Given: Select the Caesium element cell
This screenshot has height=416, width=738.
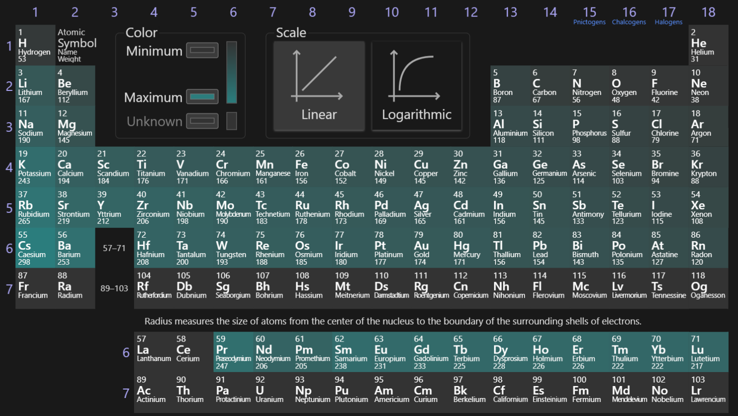Looking at the screenshot, I should (x=35, y=248).
